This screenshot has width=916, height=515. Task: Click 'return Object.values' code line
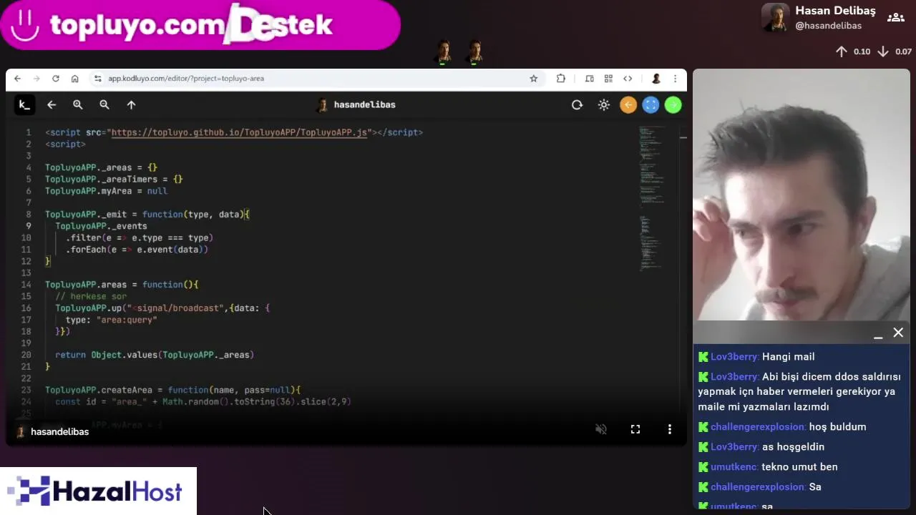tap(155, 355)
